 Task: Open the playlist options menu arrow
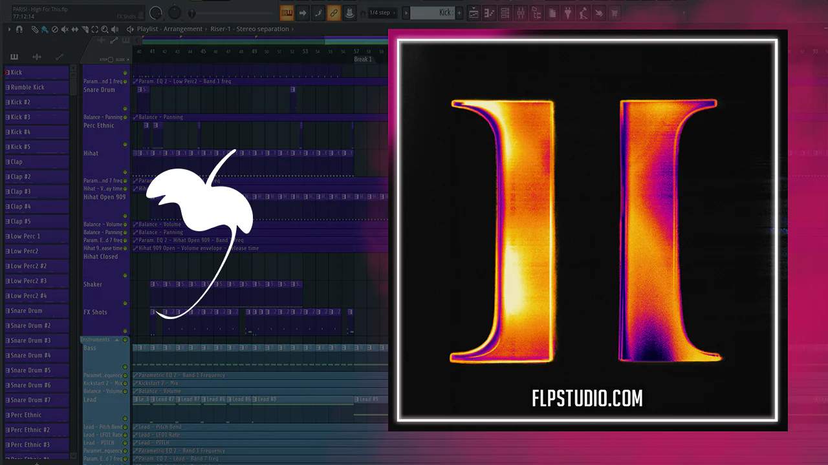[x=9, y=29]
